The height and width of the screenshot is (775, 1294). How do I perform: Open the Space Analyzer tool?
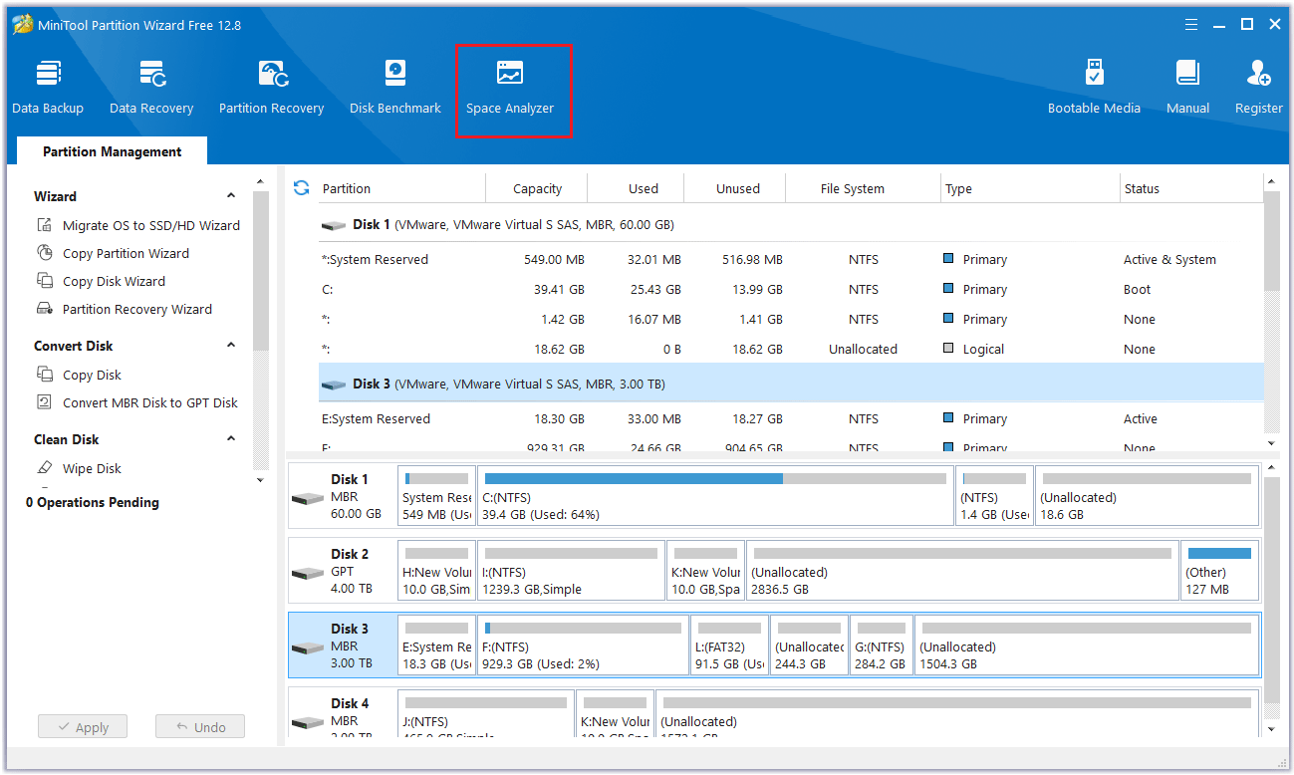tap(510, 88)
